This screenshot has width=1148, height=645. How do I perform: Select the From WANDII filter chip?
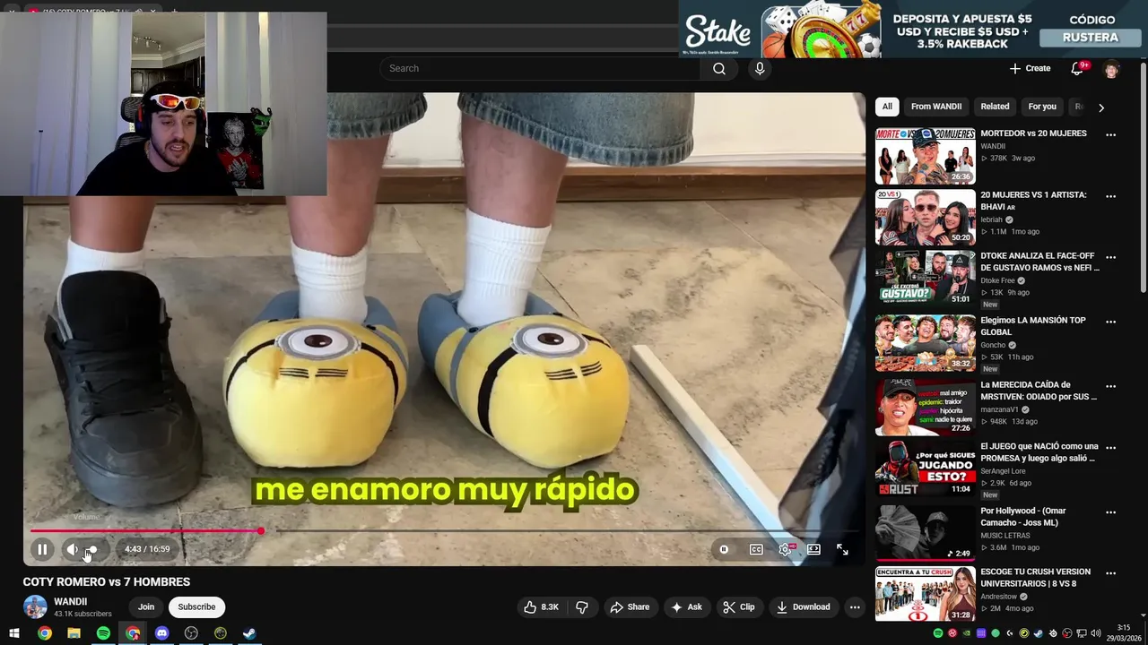tap(936, 107)
